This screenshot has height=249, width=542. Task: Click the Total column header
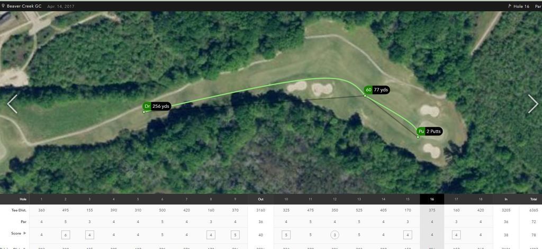coord(534,199)
